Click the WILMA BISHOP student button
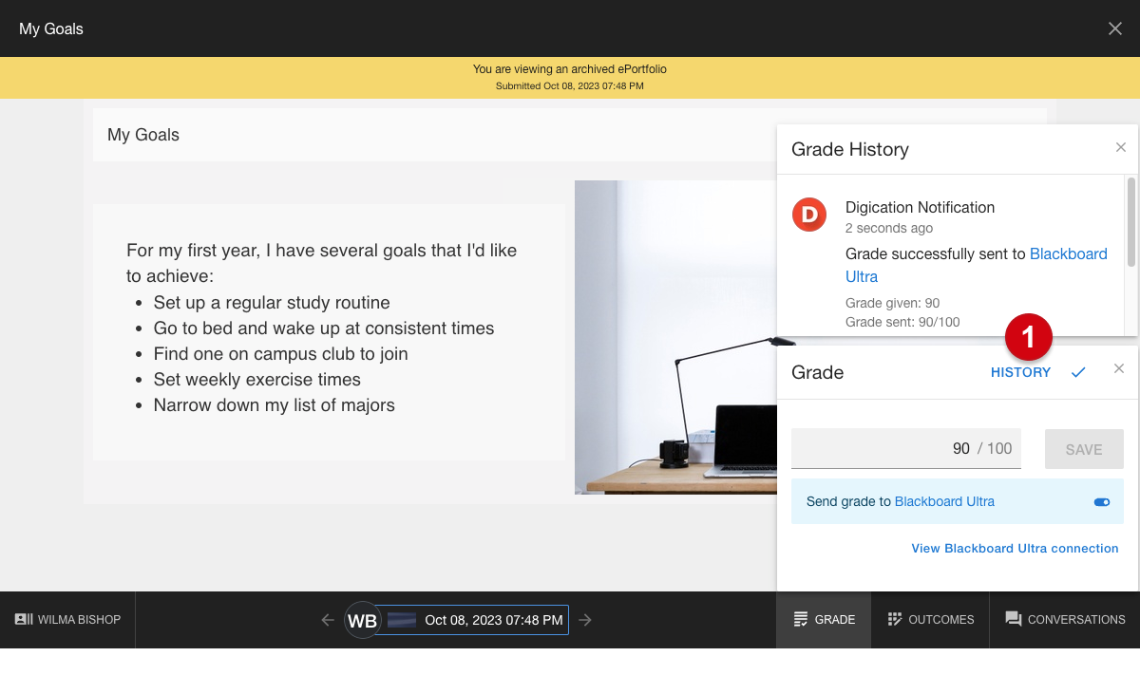 pyautogui.click(x=67, y=619)
